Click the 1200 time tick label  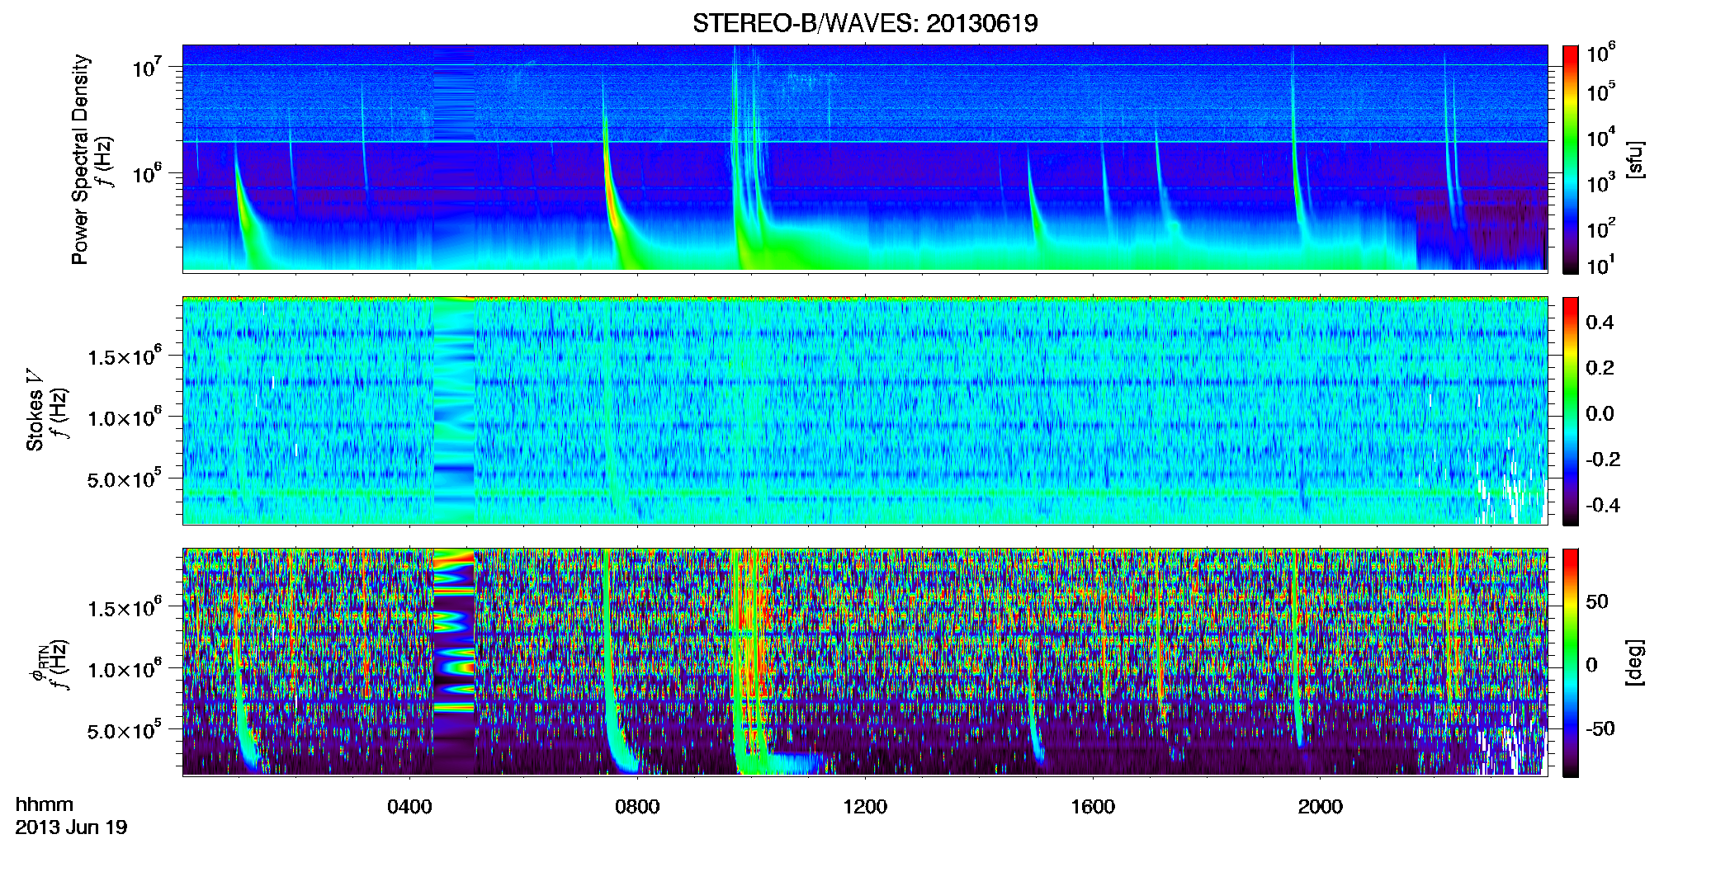tap(865, 807)
